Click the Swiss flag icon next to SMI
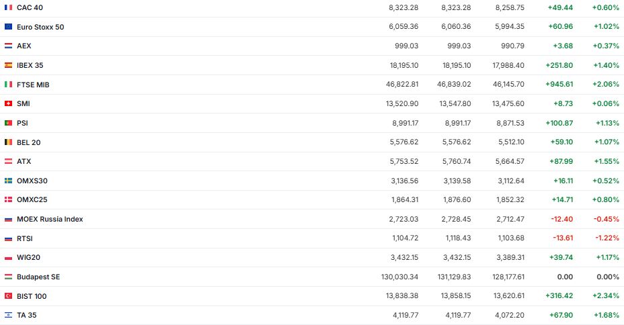 [8, 103]
